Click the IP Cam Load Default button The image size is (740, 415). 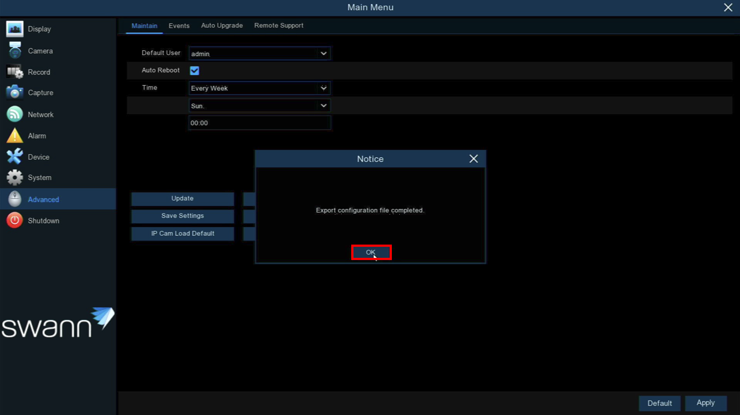pyautogui.click(x=183, y=234)
